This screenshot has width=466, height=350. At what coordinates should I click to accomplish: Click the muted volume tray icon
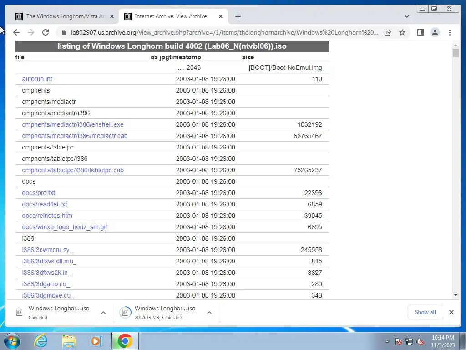pos(420,341)
